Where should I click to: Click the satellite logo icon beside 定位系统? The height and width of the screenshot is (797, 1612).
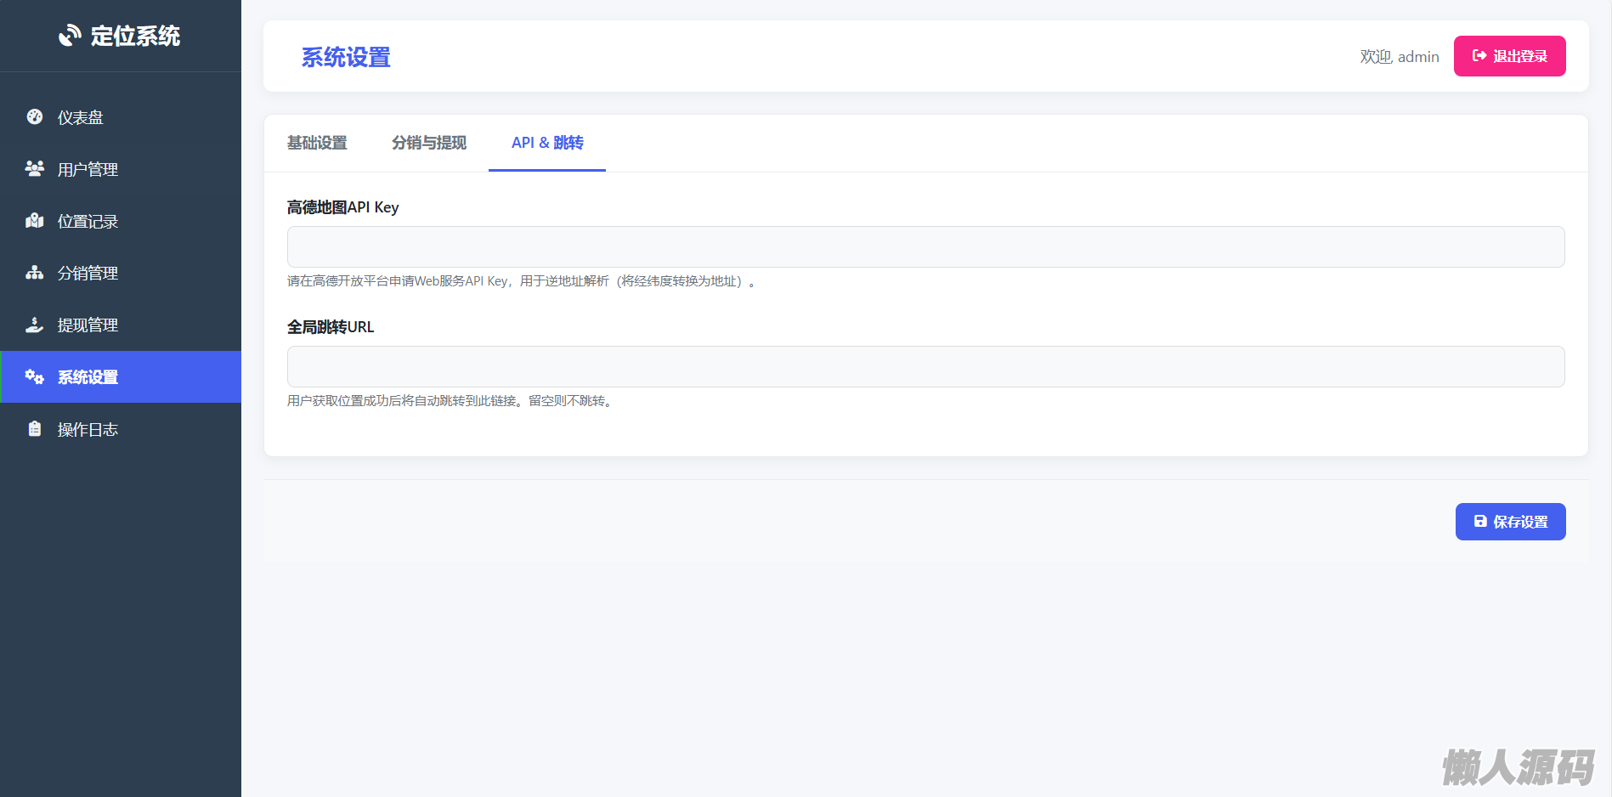point(70,36)
